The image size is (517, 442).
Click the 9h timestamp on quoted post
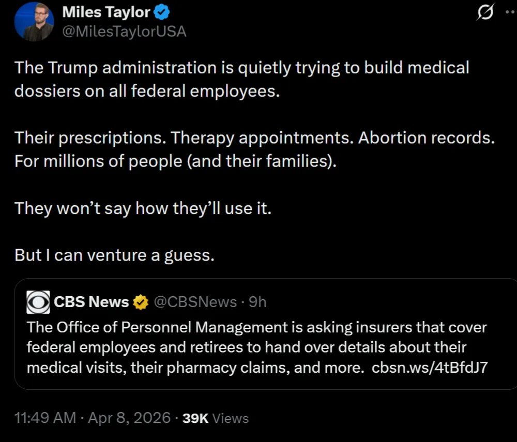257,302
